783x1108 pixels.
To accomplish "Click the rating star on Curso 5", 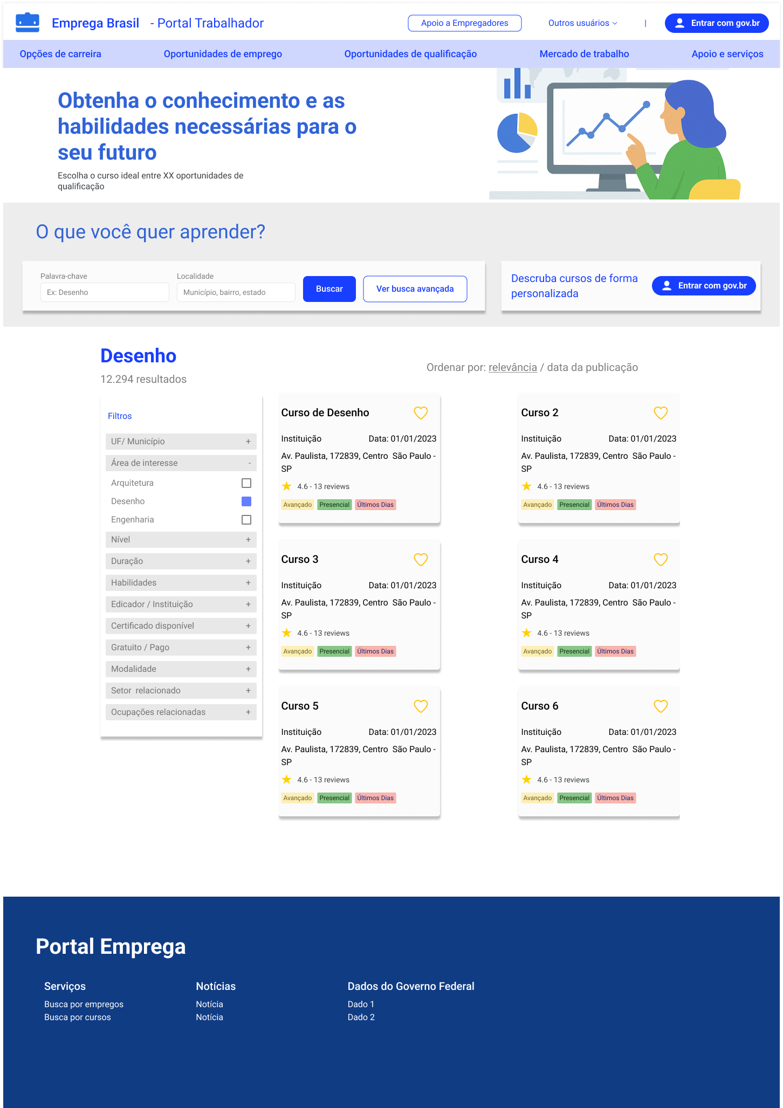I will [286, 780].
